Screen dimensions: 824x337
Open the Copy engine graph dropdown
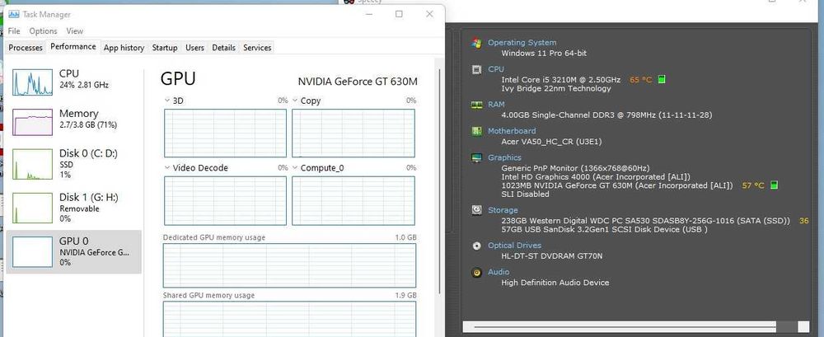tap(295, 101)
